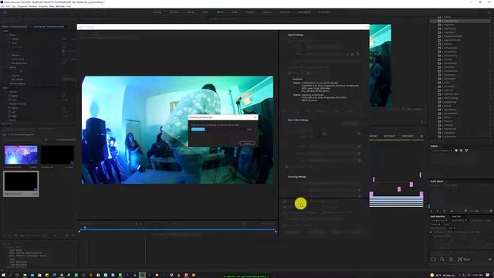Open the Windows notification center
The width and height of the screenshot is (494, 278).
(x=488, y=275)
